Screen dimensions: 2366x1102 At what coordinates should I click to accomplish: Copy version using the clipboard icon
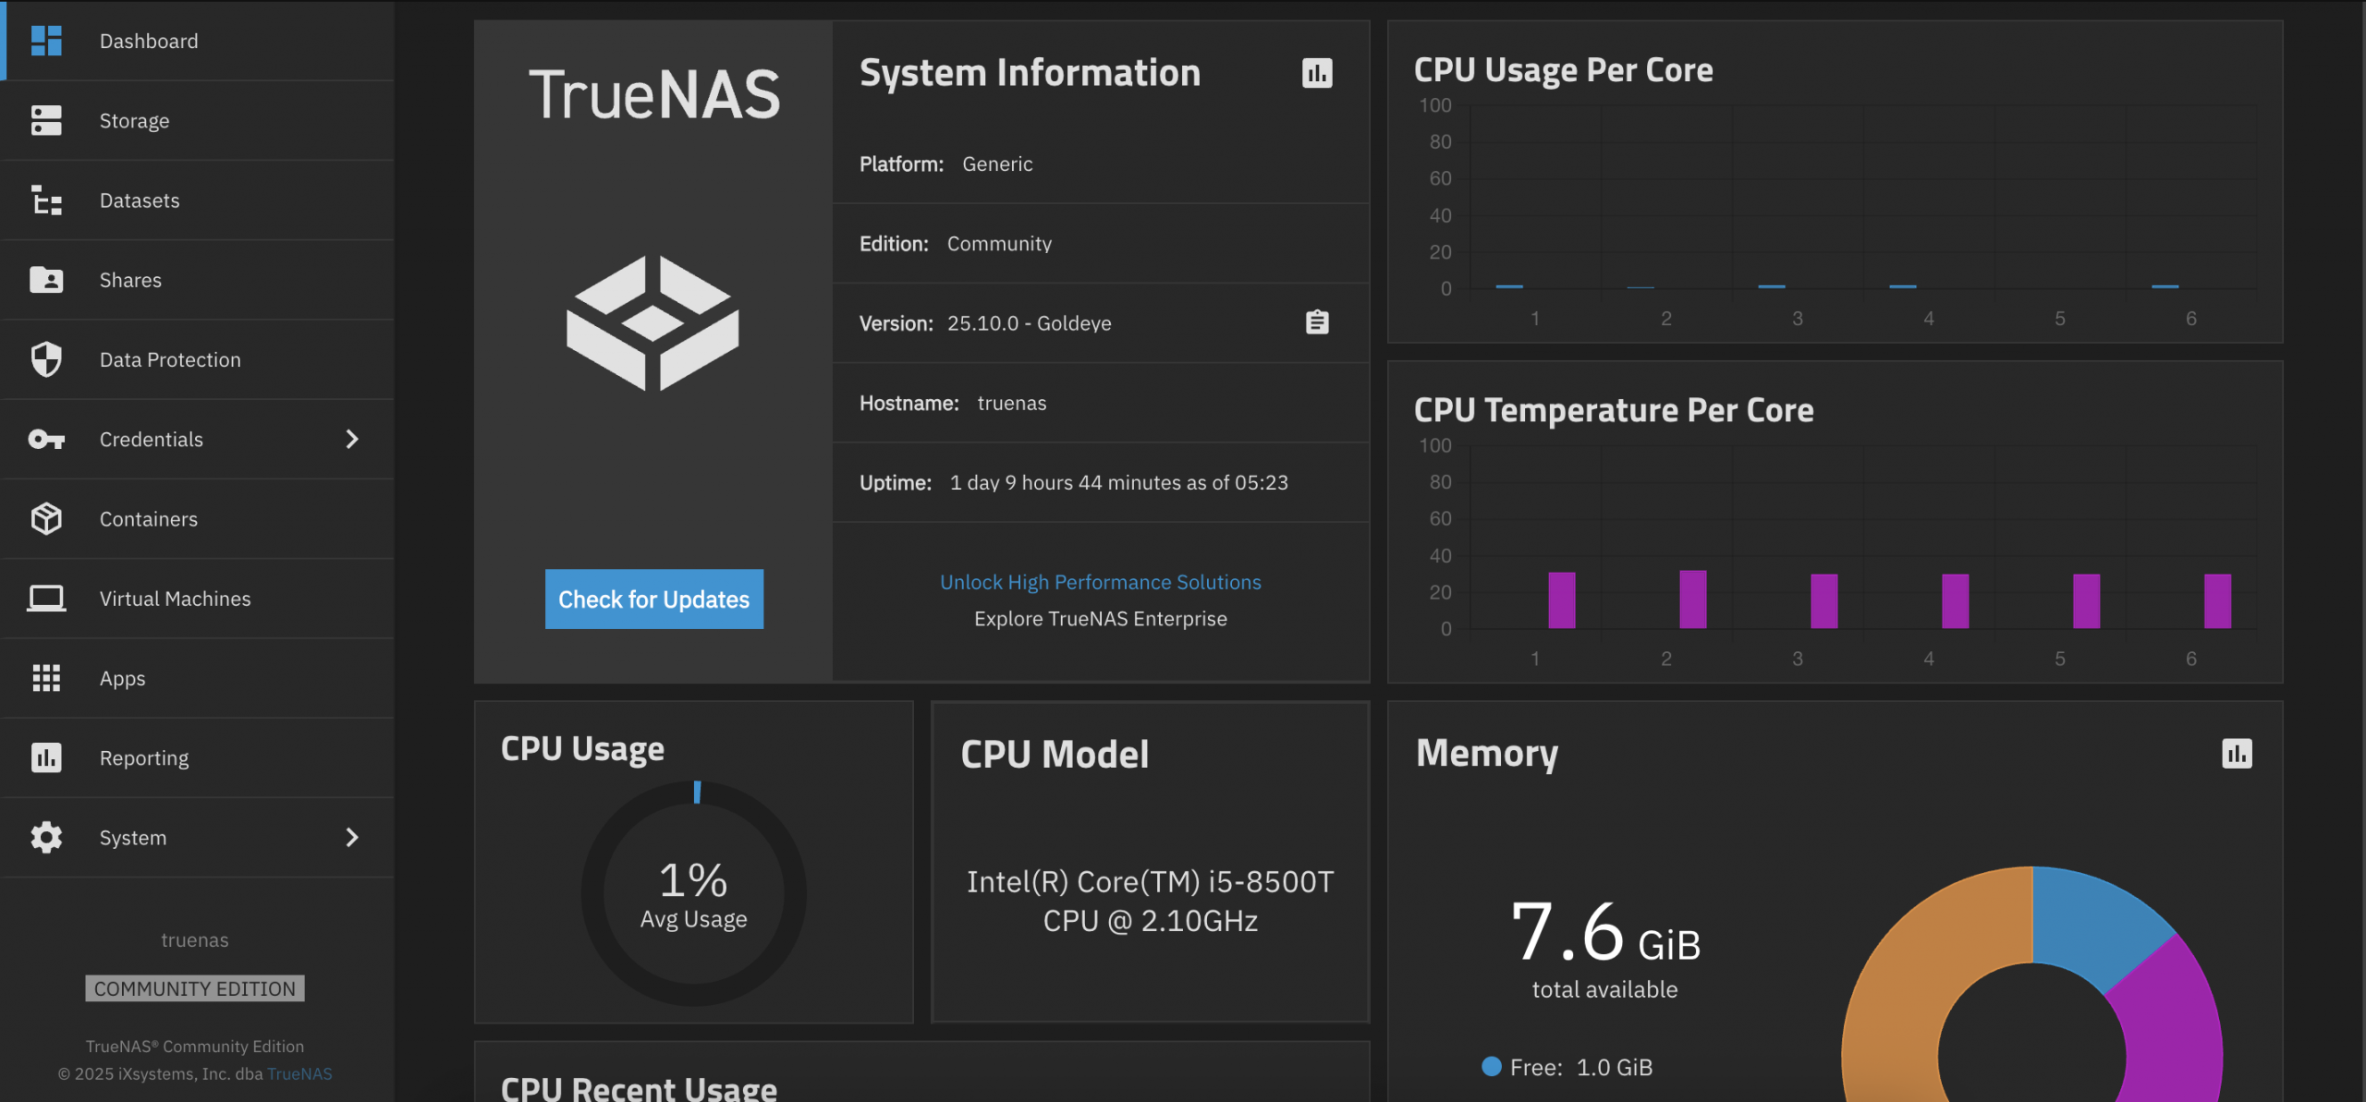pyautogui.click(x=1317, y=322)
